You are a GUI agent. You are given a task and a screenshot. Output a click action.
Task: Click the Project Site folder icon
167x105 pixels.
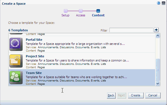(16, 61)
